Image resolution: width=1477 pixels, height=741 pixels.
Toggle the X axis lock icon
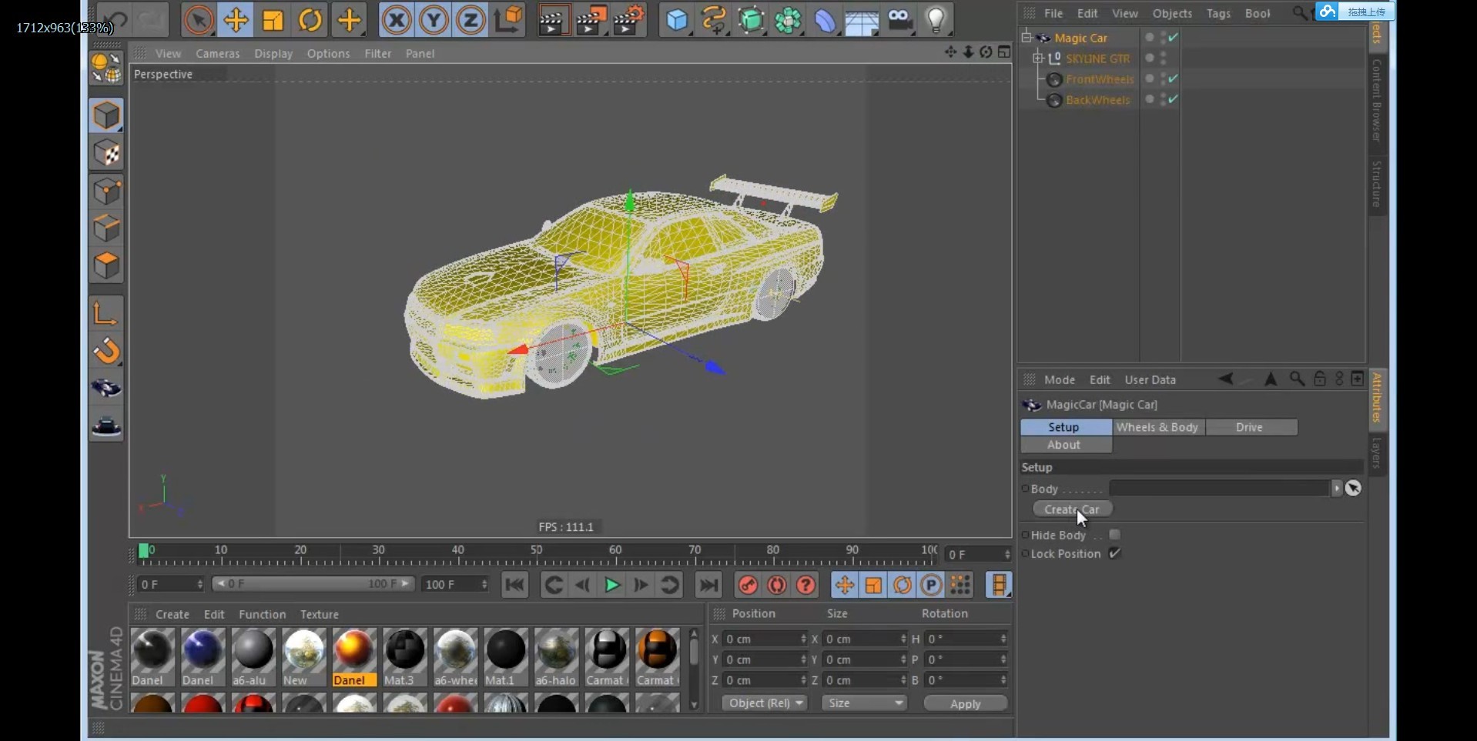click(x=396, y=19)
